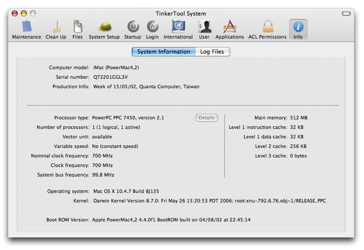Image resolution: width=364 pixels, height=250 pixels.
Task: Switch to the System Information tab
Action: coord(164,51)
